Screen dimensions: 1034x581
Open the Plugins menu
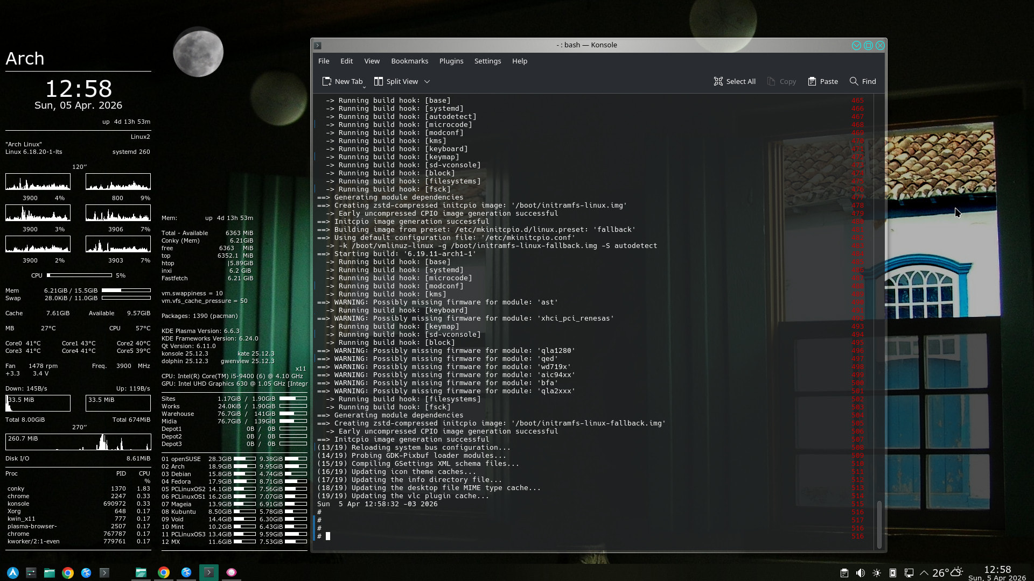tap(451, 61)
